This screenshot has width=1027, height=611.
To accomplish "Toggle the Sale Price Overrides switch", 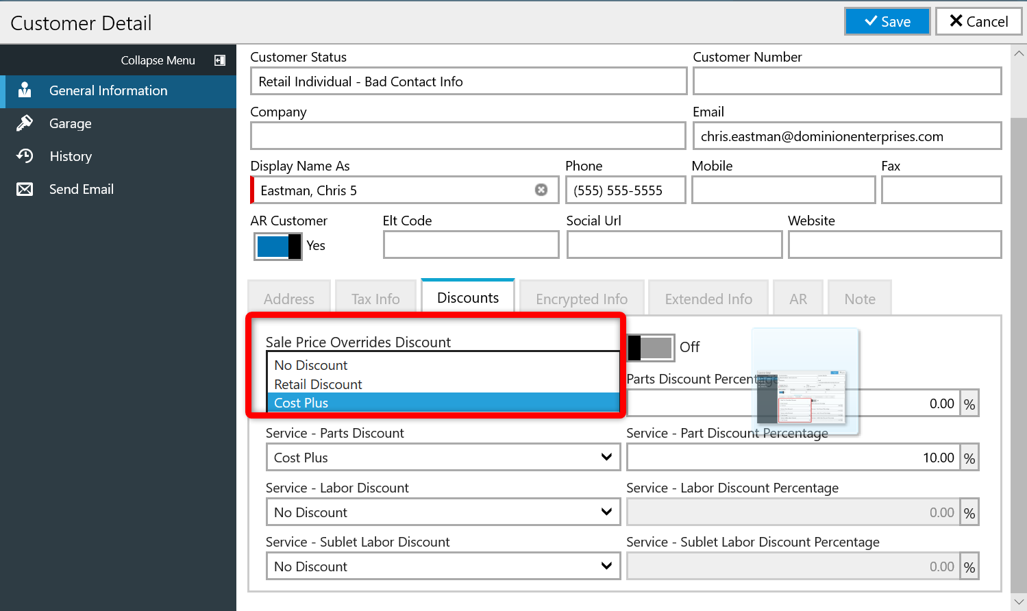I will tap(650, 347).
